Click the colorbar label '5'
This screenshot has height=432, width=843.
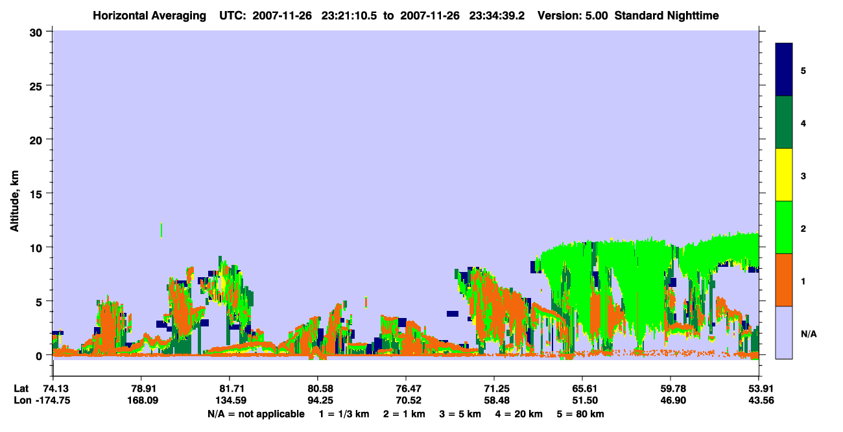pyautogui.click(x=803, y=71)
